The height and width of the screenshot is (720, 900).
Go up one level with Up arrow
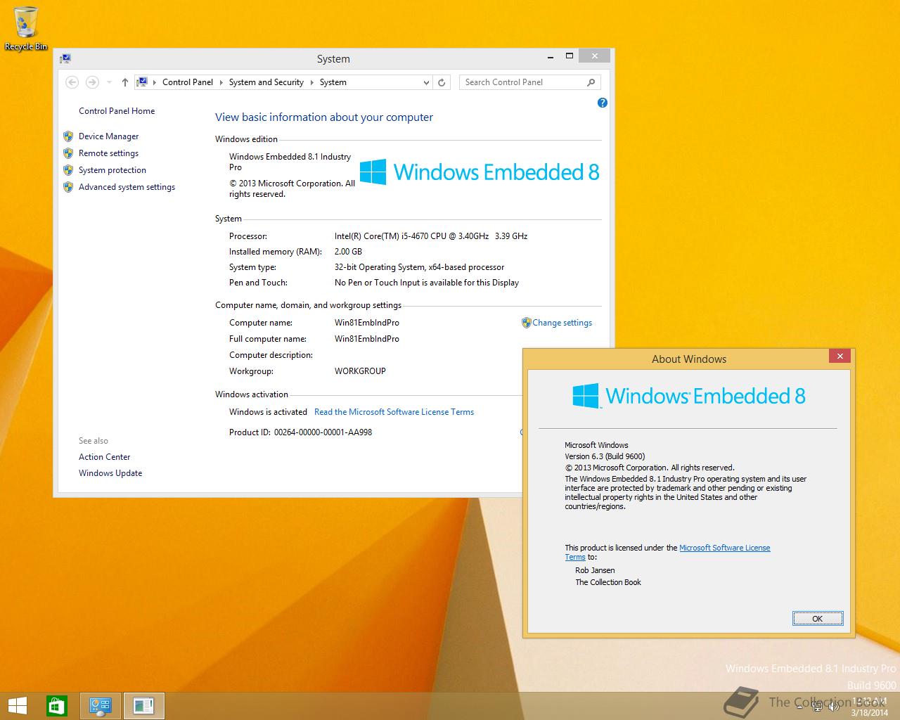(124, 82)
